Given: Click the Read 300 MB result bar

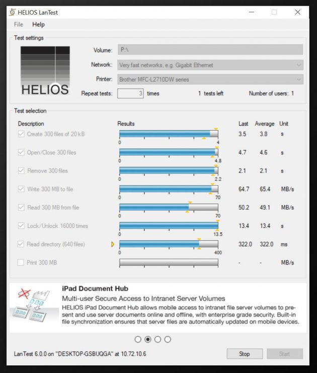Looking at the screenshot, I should [x=169, y=207].
